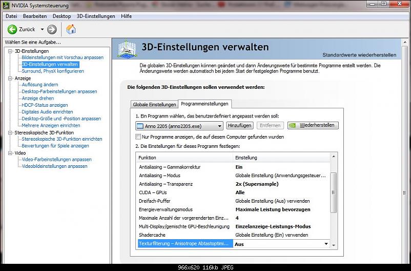The image size is (411, 271).
Task: Click the Entfernen button
Action: pos(270,126)
